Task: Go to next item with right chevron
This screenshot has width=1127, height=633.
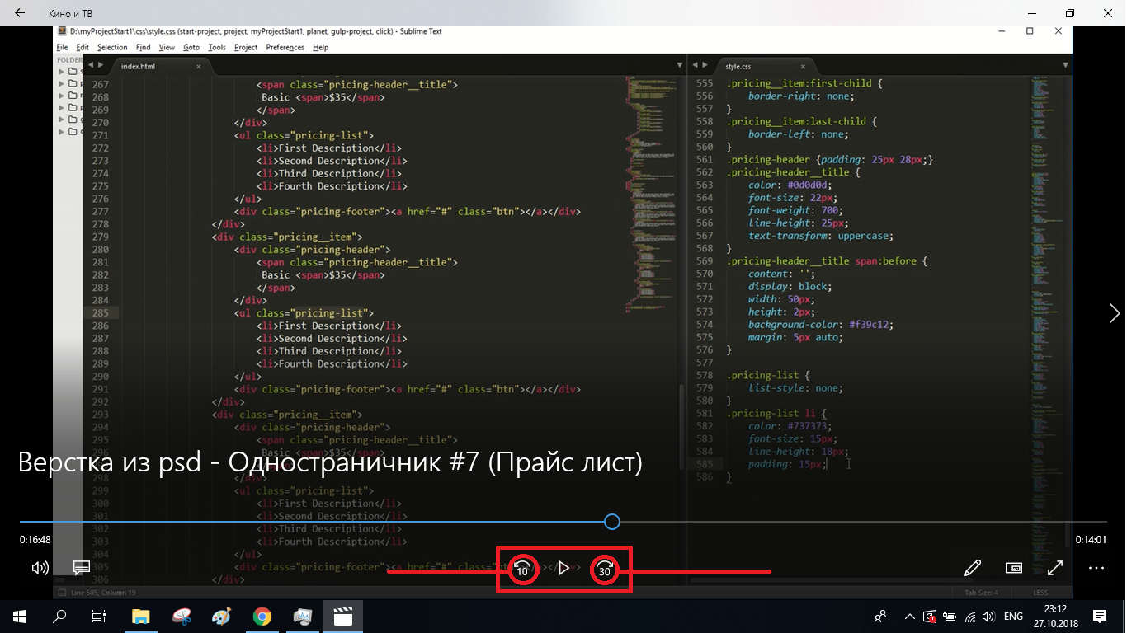Action: [x=1114, y=313]
